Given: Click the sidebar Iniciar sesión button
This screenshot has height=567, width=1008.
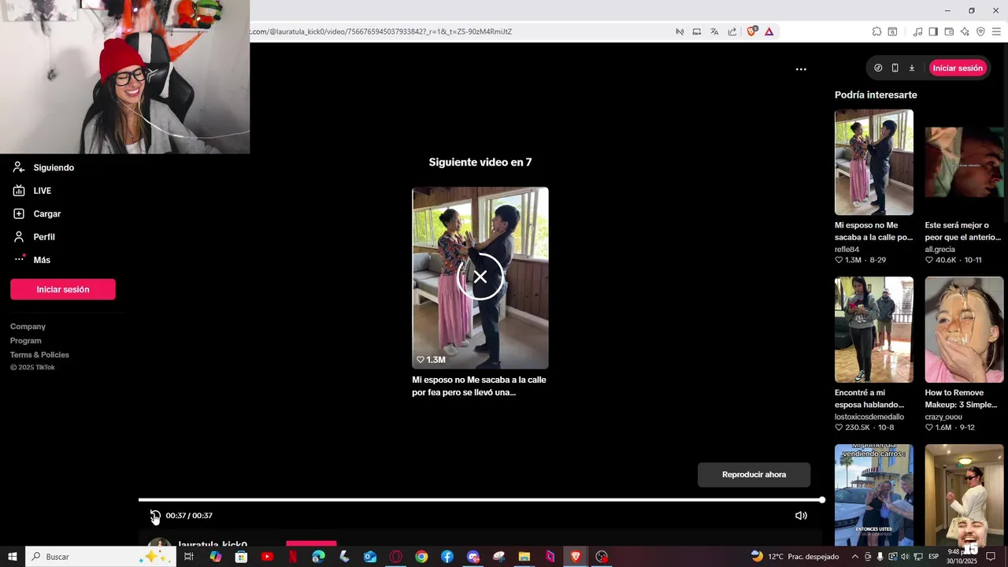Looking at the screenshot, I should point(63,289).
